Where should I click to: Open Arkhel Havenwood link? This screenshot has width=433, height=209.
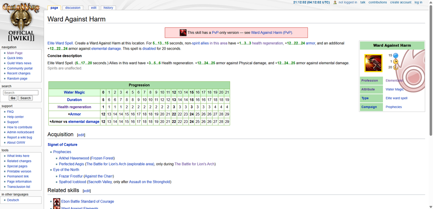point(74,158)
